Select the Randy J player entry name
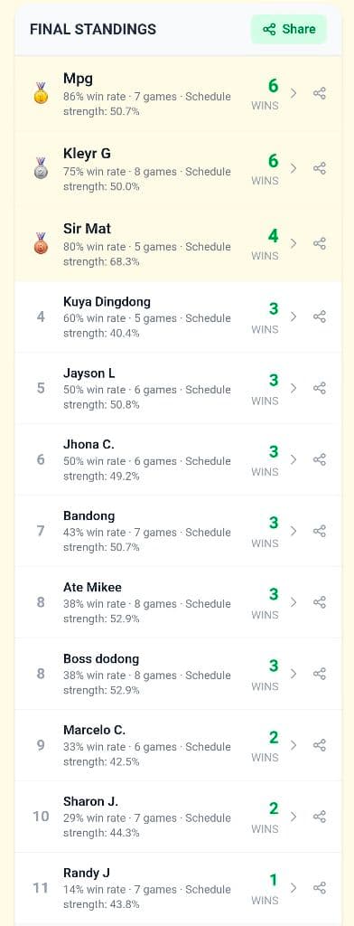 point(87,873)
